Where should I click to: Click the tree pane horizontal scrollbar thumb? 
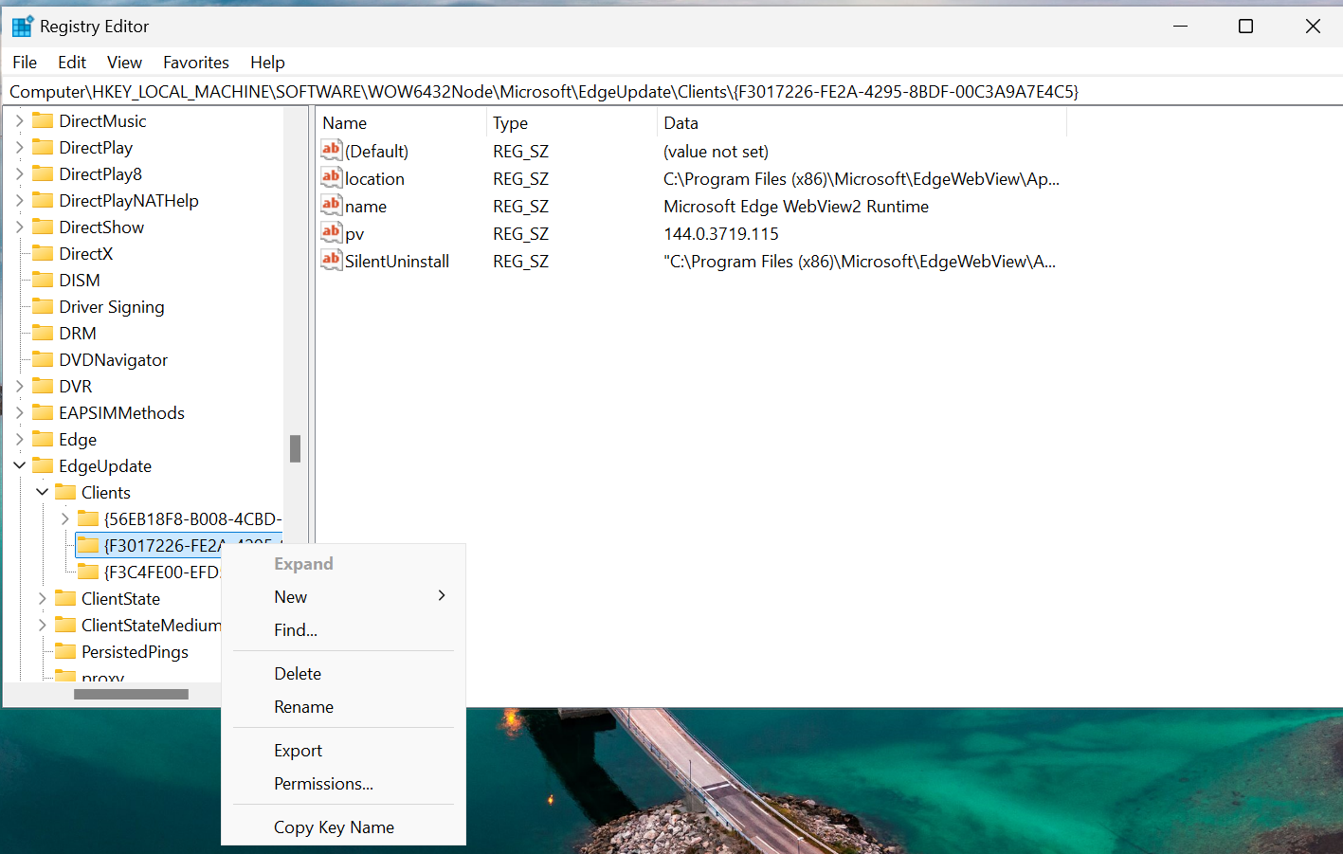click(x=131, y=694)
